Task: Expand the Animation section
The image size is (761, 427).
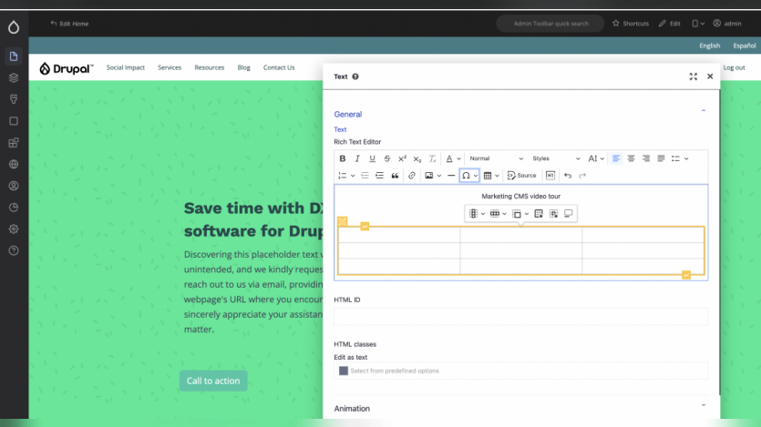Action: (704, 405)
